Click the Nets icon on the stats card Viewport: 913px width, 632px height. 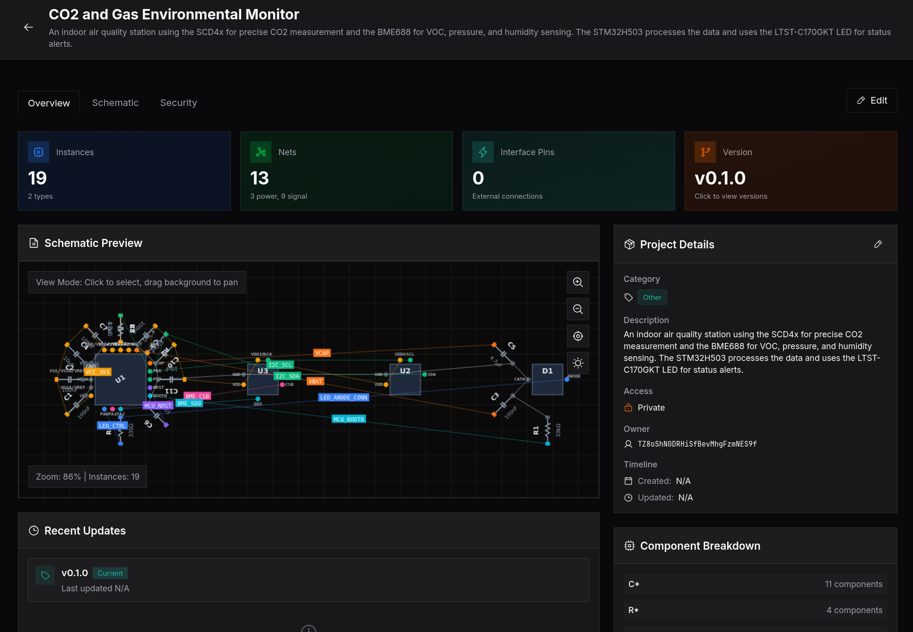click(261, 152)
